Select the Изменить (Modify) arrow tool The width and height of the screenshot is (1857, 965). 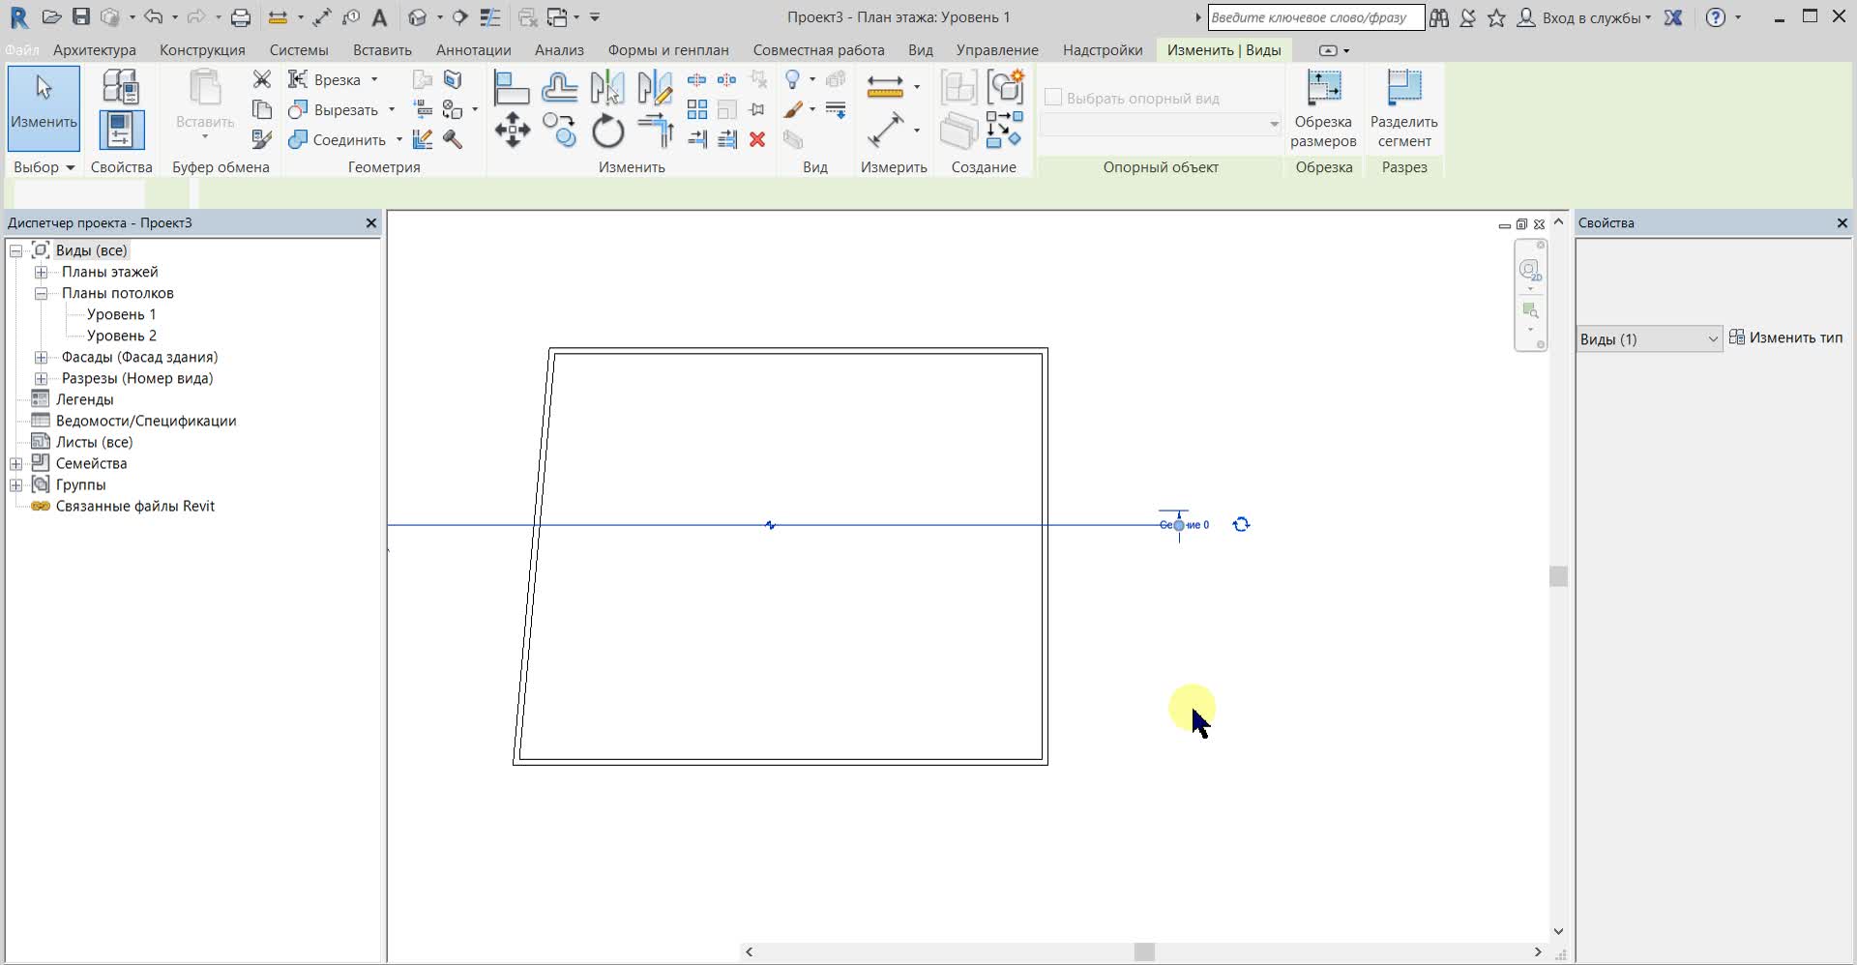[44, 107]
